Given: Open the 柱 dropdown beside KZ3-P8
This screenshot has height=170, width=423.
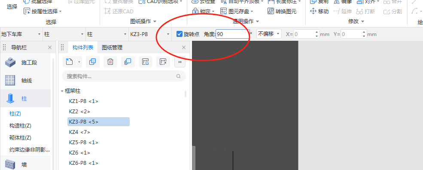Looking at the screenshot, I should [x=107, y=34].
